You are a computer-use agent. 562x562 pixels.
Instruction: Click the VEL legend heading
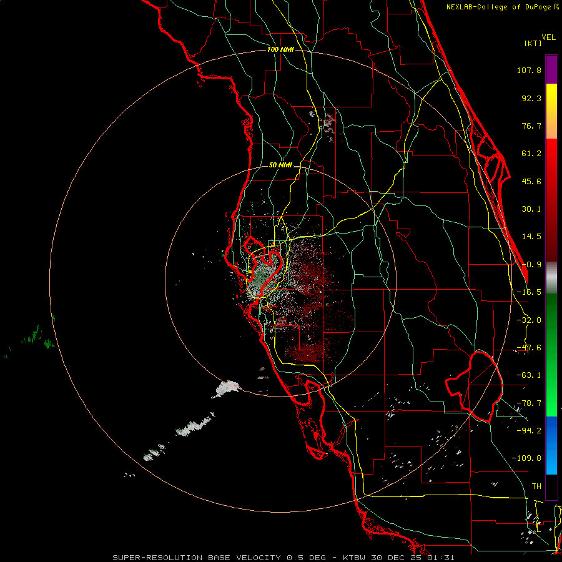[548, 37]
